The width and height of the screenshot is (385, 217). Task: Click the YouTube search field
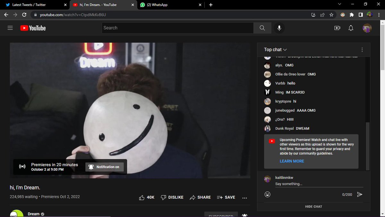click(x=178, y=28)
